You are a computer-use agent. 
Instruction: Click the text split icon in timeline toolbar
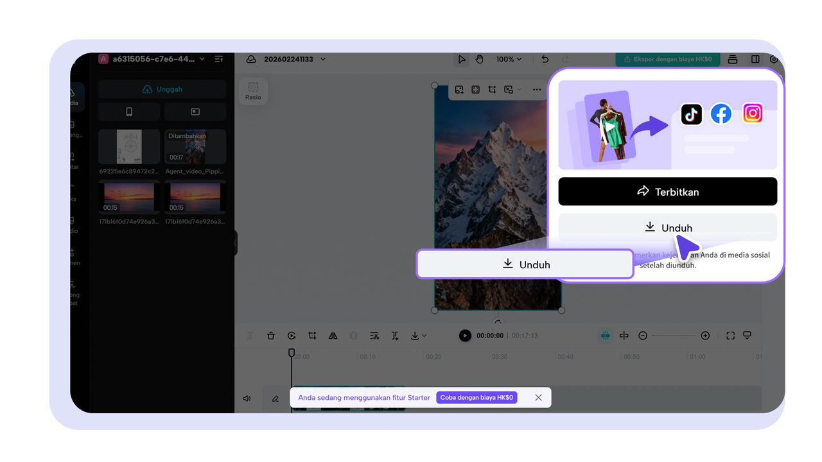(395, 336)
